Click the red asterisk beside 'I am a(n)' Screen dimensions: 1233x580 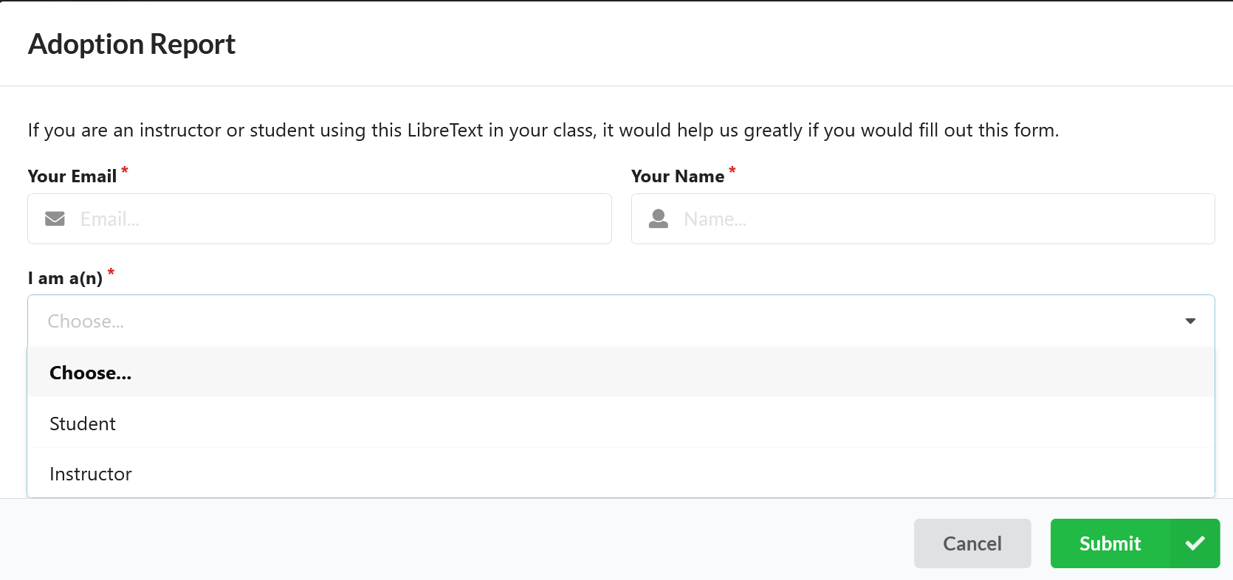coord(111,273)
